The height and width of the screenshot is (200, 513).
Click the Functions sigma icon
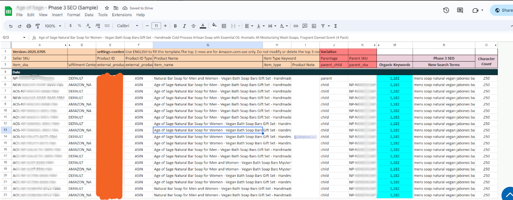click(335, 26)
